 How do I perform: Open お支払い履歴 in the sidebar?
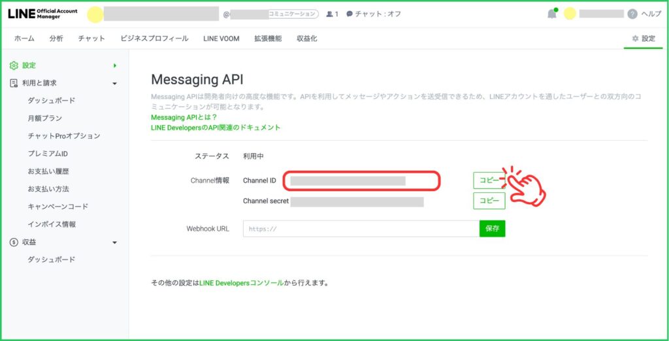tap(48, 171)
